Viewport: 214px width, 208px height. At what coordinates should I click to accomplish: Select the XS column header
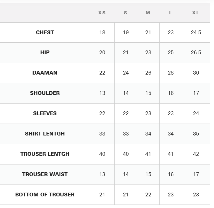(x=102, y=13)
